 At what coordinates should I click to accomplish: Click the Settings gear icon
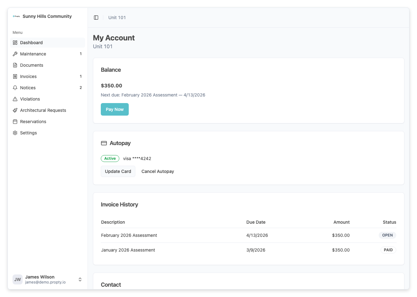[15, 133]
